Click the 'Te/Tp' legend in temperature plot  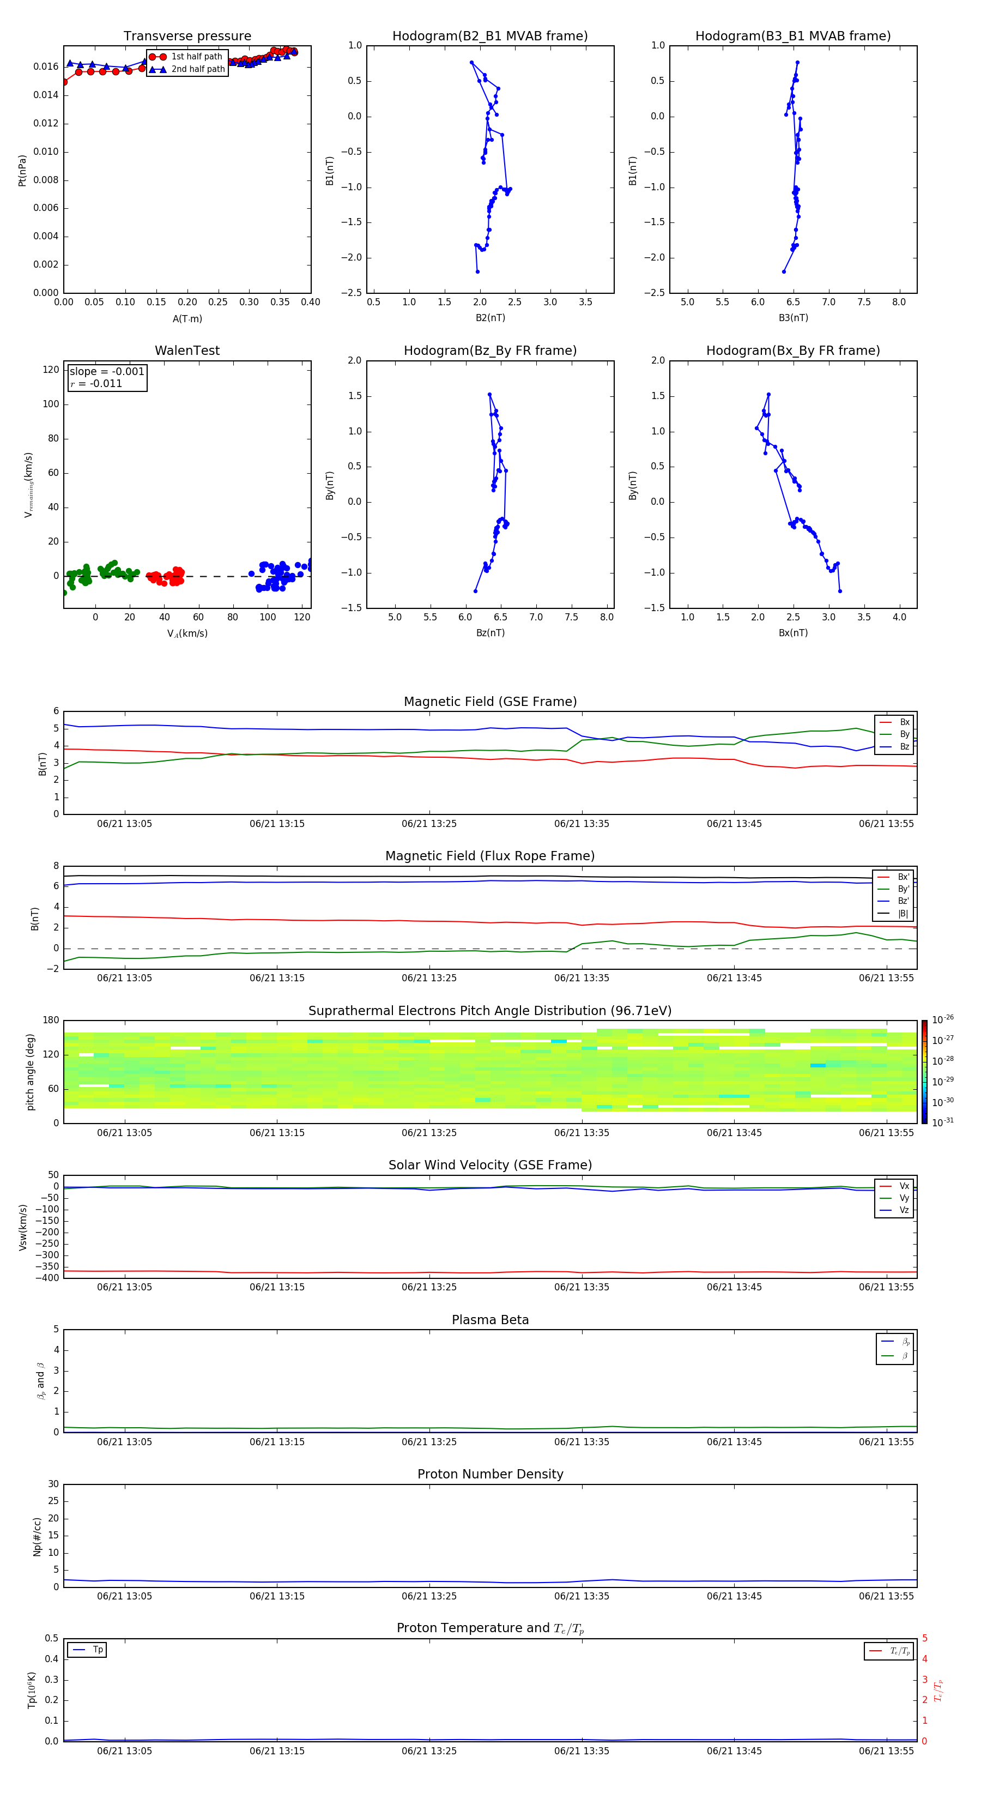coord(889,1652)
